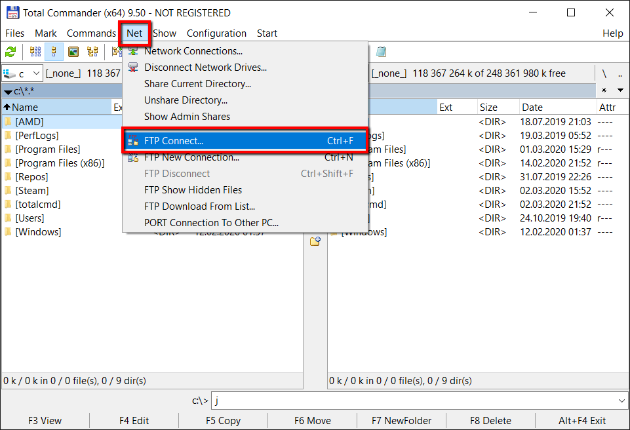This screenshot has width=630, height=430.
Task: Select Unshare Directory... menu entry
Action: pos(245,100)
